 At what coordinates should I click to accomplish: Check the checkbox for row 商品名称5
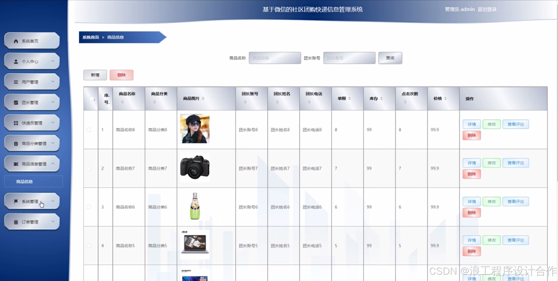[x=89, y=246]
